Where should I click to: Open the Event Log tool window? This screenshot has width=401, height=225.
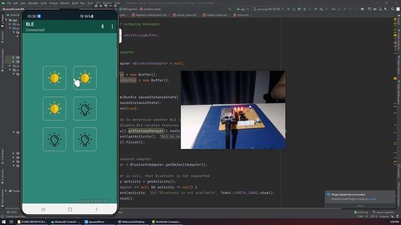(x=361, y=212)
